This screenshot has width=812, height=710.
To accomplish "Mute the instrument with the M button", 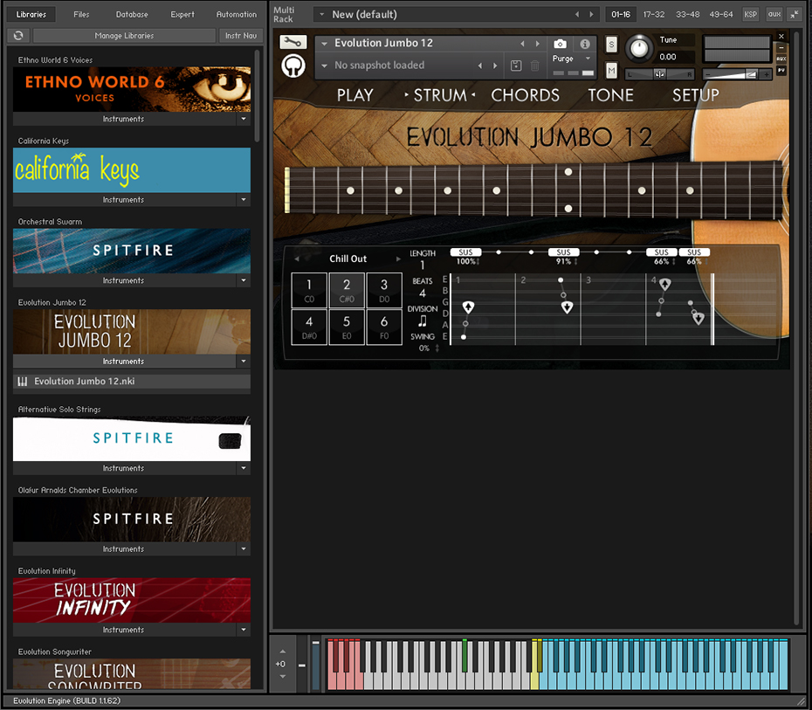I will click(x=611, y=70).
